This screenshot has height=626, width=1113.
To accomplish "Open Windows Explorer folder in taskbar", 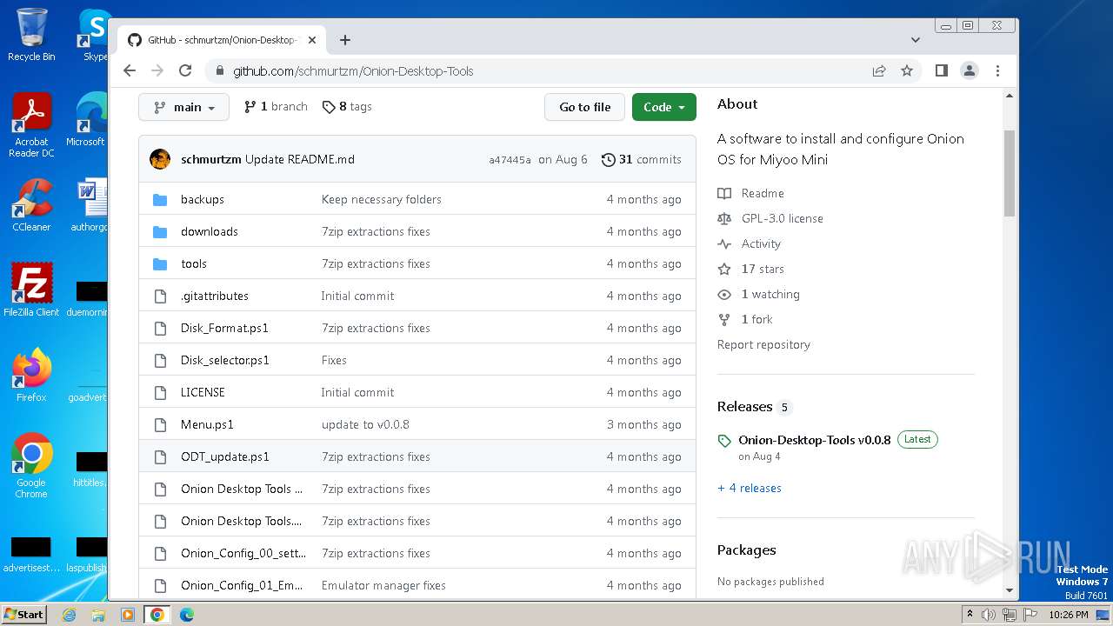I will coord(98,615).
